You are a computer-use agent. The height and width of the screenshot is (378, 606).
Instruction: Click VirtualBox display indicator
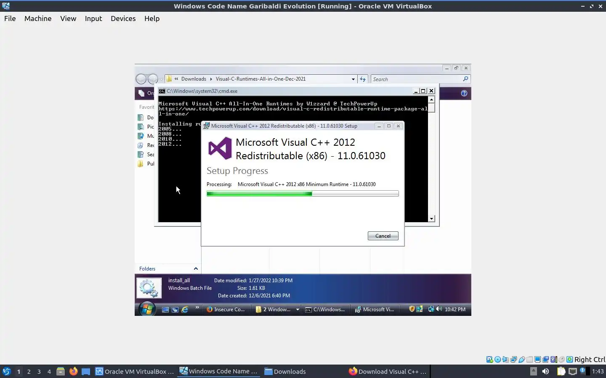[537, 360]
